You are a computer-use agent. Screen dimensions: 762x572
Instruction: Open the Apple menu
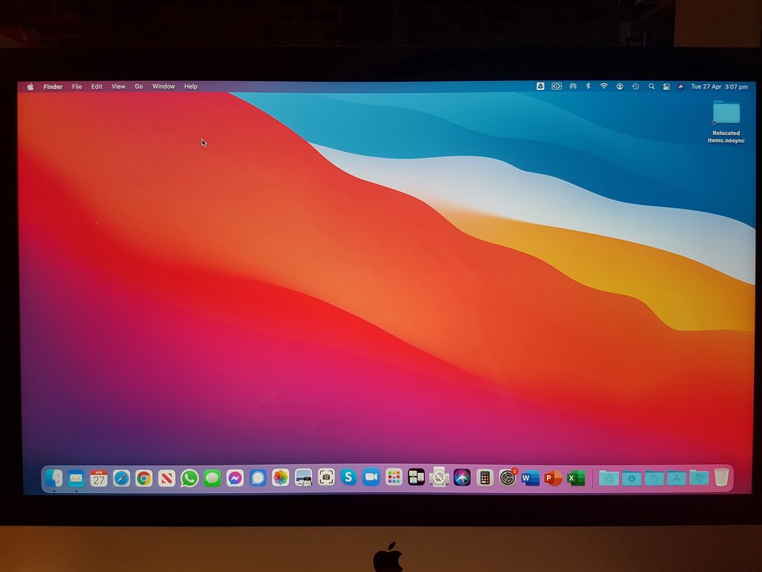coord(30,86)
